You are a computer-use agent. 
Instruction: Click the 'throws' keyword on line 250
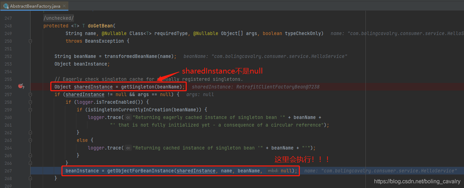pos(74,41)
